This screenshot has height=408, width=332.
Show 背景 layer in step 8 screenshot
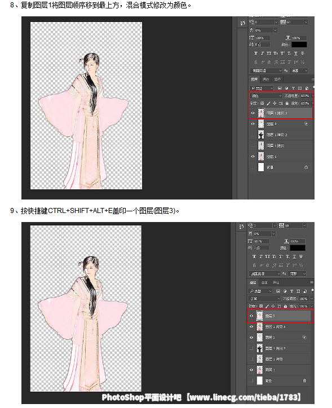coord(253,167)
